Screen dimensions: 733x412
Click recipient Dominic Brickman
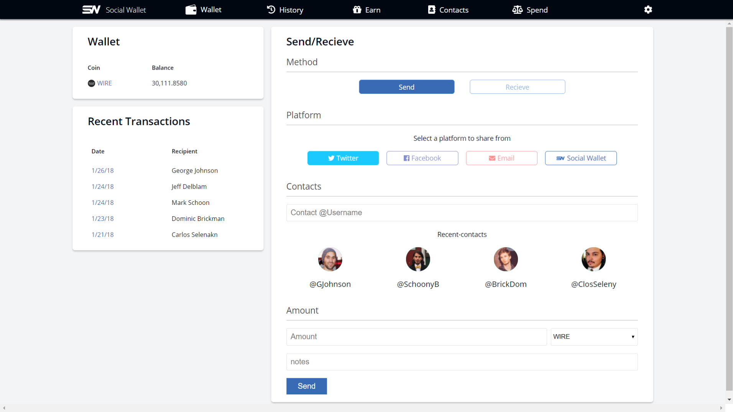tap(198, 219)
